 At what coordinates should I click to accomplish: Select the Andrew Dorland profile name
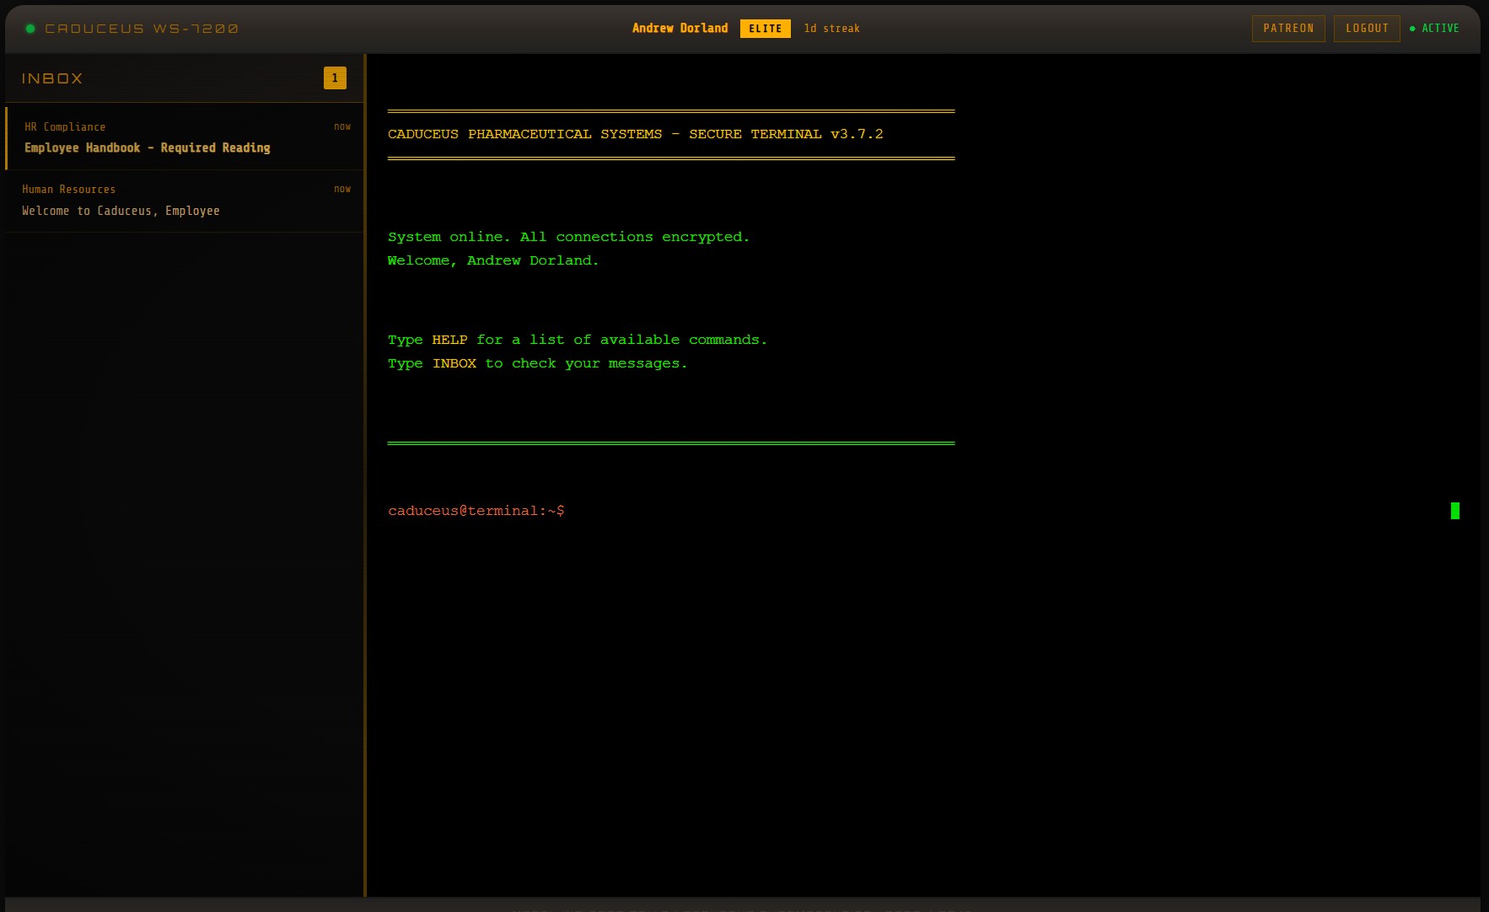point(680,28)
